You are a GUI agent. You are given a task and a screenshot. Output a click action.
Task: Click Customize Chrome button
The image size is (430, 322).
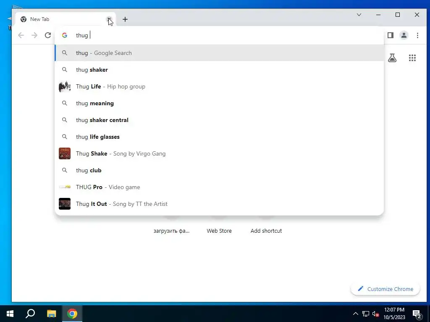(385, 289)
